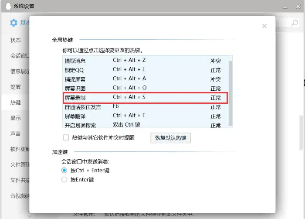Click the Ctrl + Alt + L shortcut
305x219 pixels.
point(129,69)
